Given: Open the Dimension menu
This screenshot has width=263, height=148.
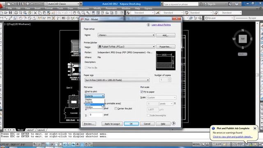Looking at the screenshot, I should pyautogui.click(x=83, y=8).
